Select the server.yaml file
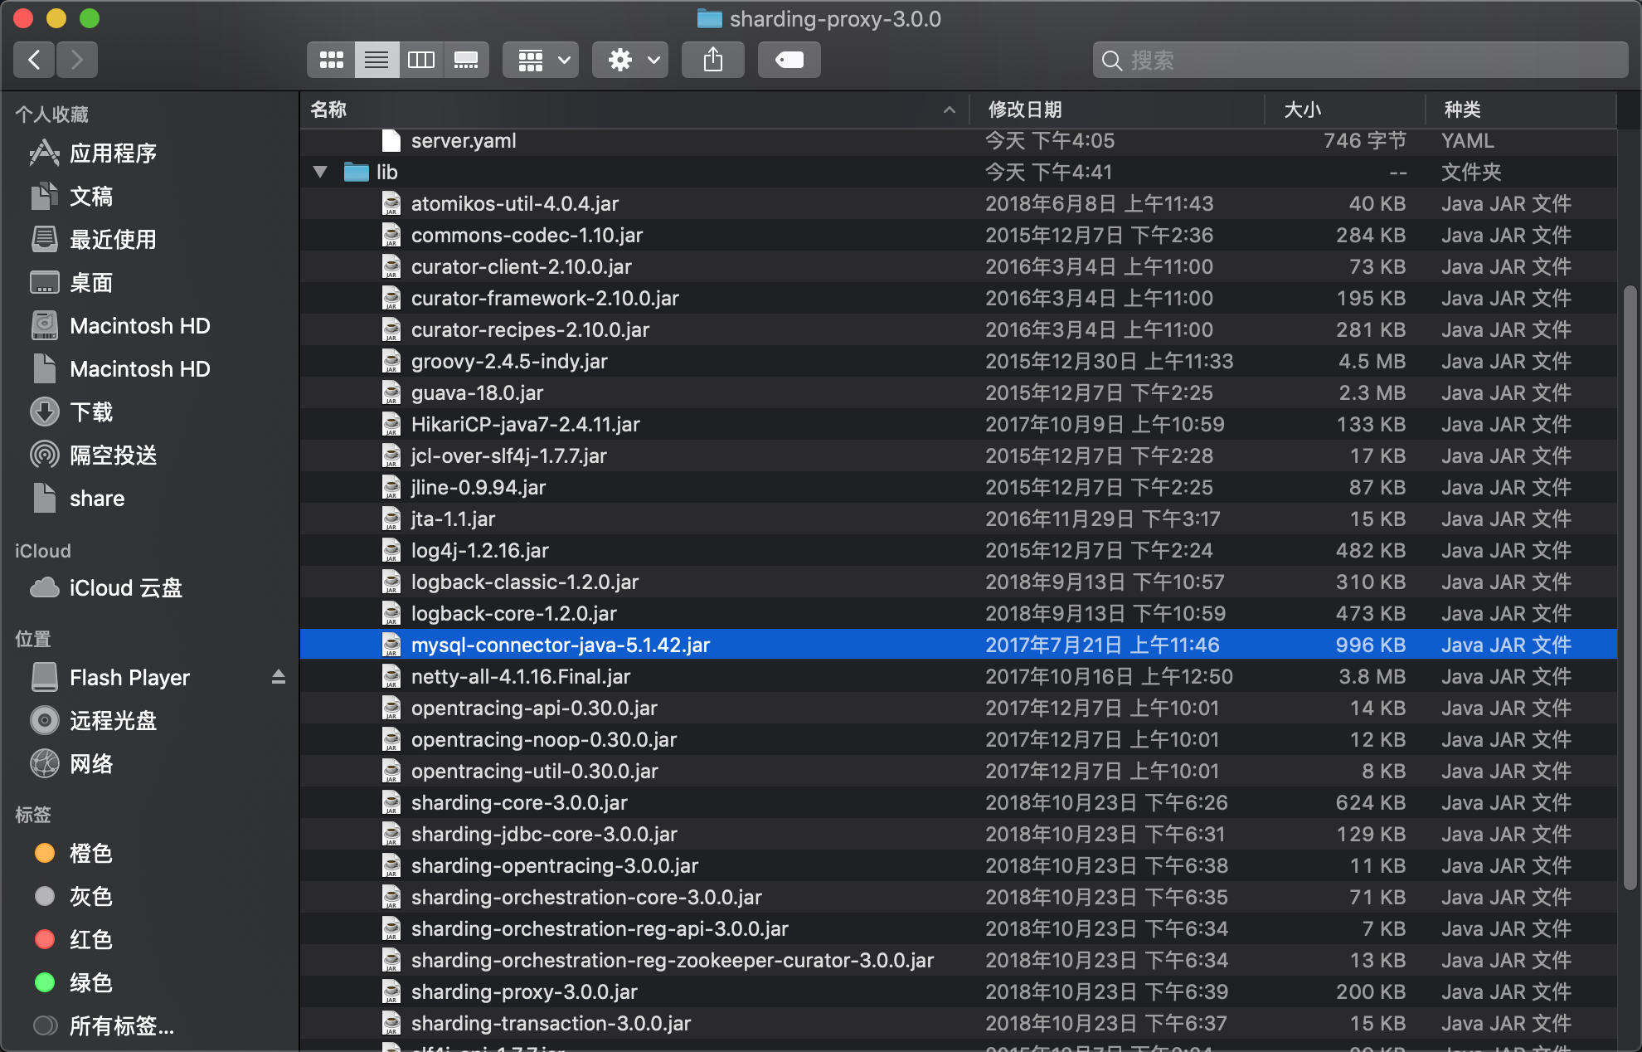 click(x=464, y=140)
